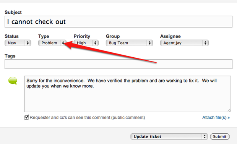237x144 pixels.
Task: Click the Priority label text
Action: [x=82, y=36]
